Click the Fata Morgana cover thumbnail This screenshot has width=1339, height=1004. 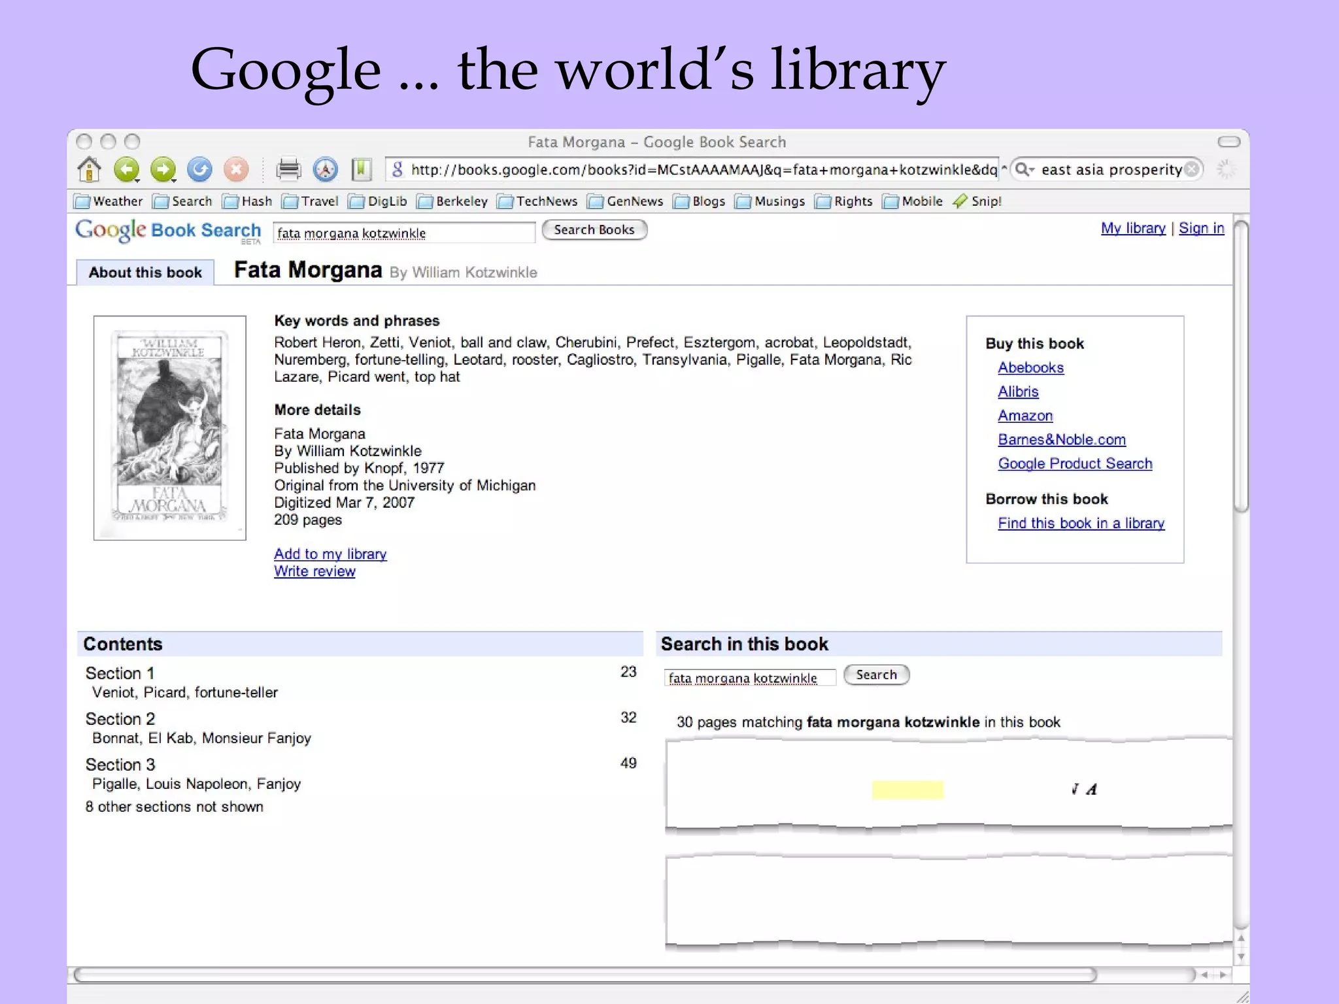click(x=170, y=428)
